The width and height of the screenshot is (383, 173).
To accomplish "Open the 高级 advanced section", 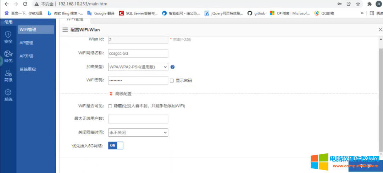I will [x=8, y=76].
